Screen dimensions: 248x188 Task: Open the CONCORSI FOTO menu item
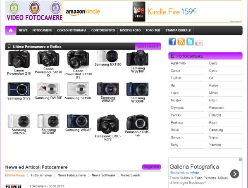(x=103, y=30)
